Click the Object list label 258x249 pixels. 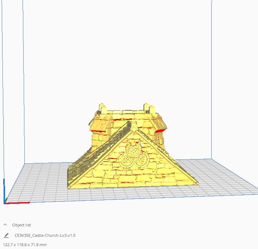[22, 225]
